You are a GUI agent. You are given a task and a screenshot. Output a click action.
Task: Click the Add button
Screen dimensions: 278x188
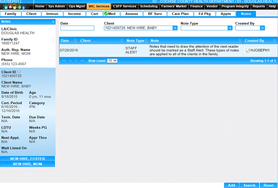pyautogui.click(x=231, y=185)
